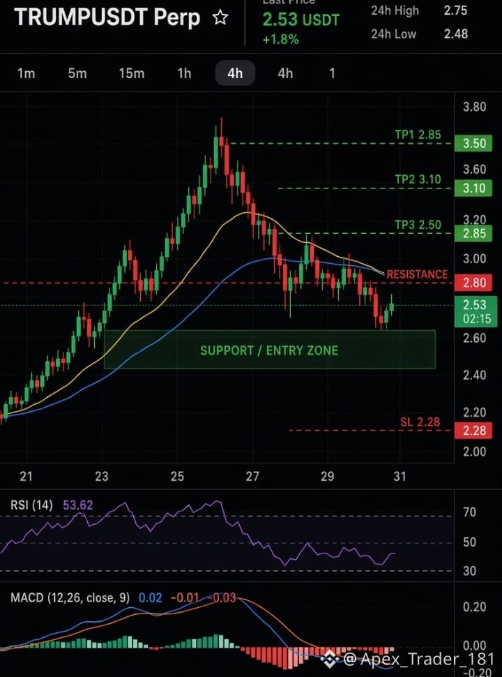Screen dimensions: 502x677
Task: Click the TP2 3.10 label
Action: pos(418,179)
